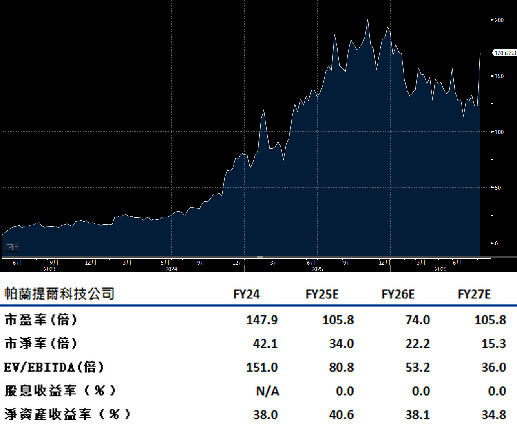Screen dimensions: 517x427
Task: Click the 2025 year label on x-axis
Action: click(x=317, y=269)
